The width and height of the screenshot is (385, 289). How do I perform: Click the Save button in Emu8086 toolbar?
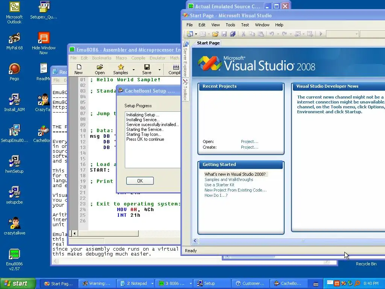147,69
